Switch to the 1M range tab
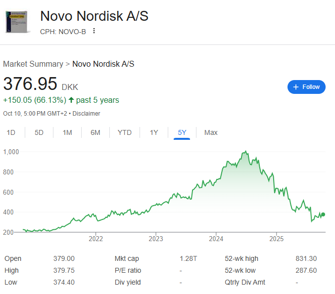This screenshot has width=335, height=294. (67, 132)
